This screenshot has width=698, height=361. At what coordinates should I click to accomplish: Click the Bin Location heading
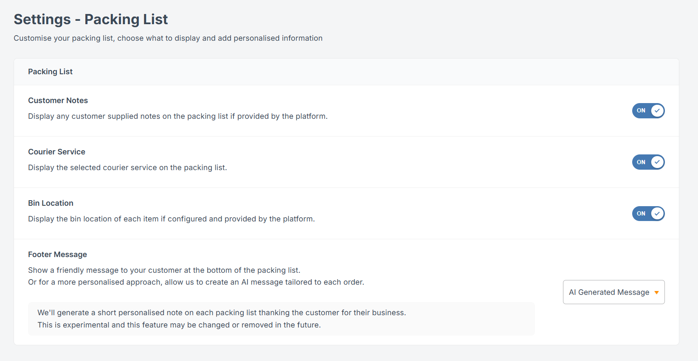(x=51, y=203)
